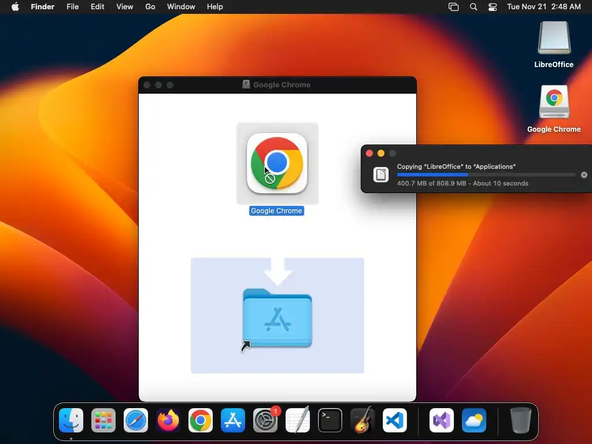Open the View menu
The height and width of the screenshot is (444, 592).
point(125,7)
